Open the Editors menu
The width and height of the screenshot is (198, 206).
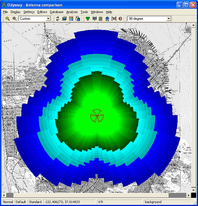[x=42, y=12]
